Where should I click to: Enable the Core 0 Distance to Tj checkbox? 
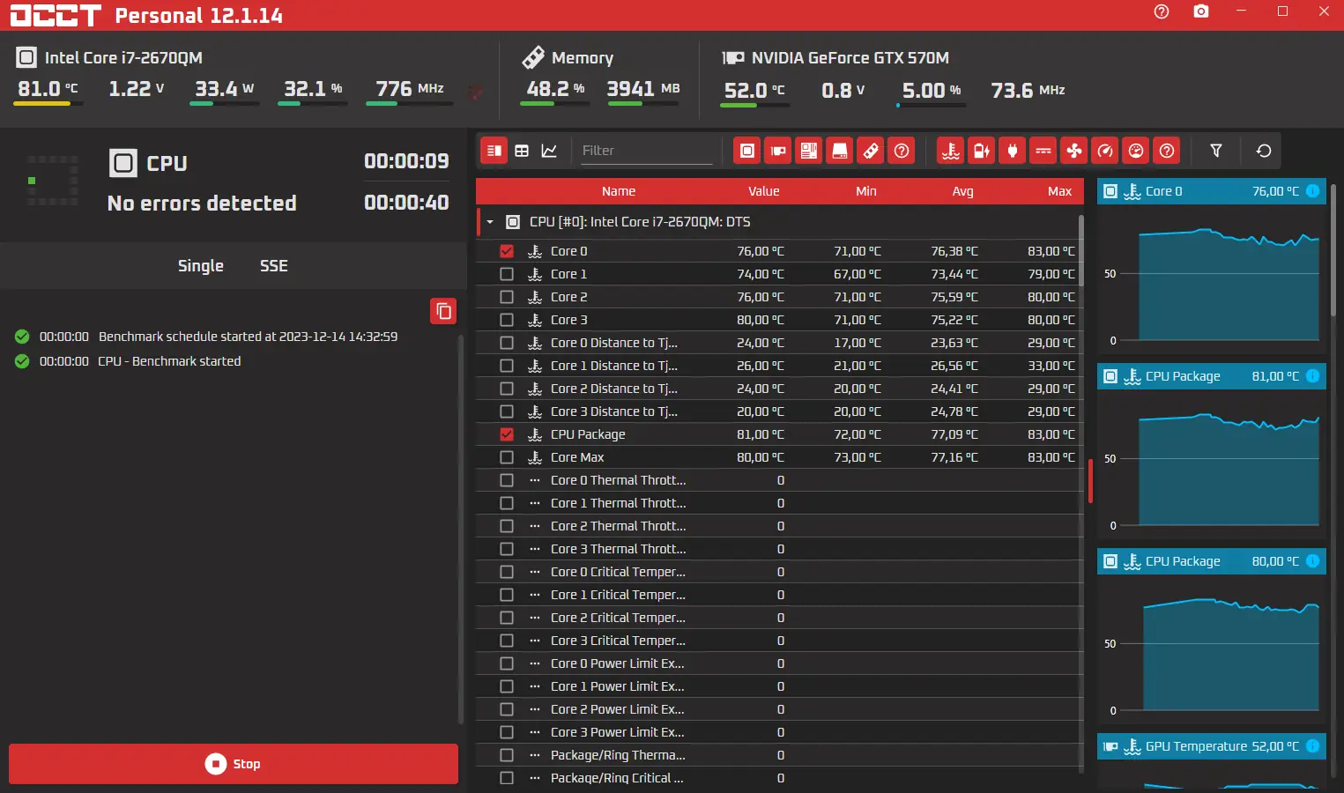click(507, 343)
